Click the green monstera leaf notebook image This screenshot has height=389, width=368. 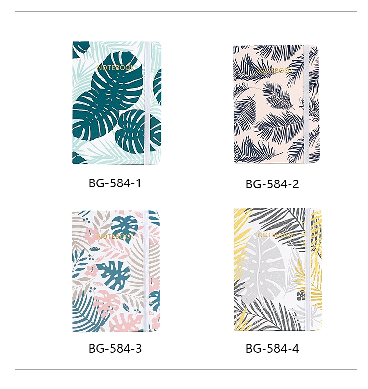[117, 103]
